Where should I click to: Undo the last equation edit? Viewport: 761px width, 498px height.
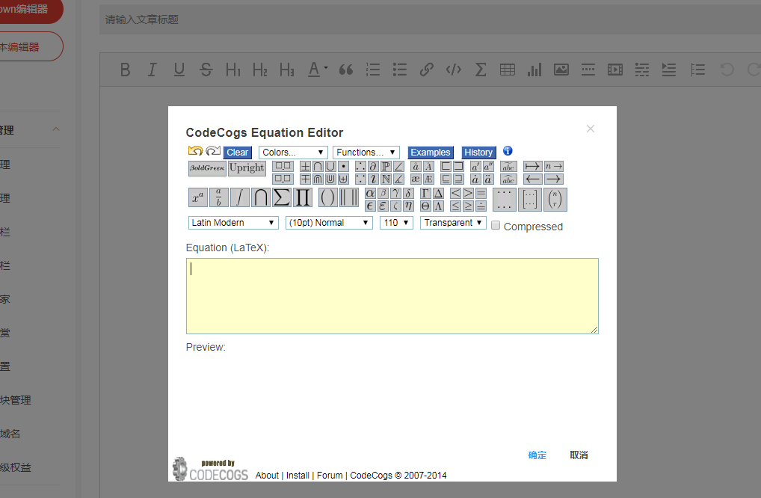(195, 151)
